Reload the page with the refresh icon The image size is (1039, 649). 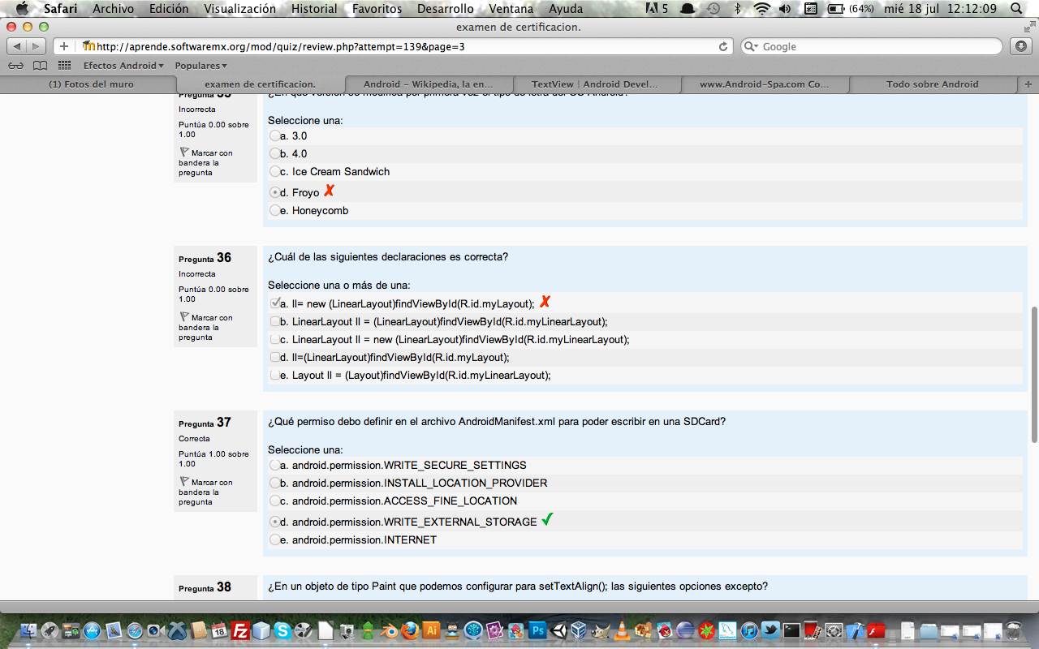pyautogui.click(x=722, y=47)
